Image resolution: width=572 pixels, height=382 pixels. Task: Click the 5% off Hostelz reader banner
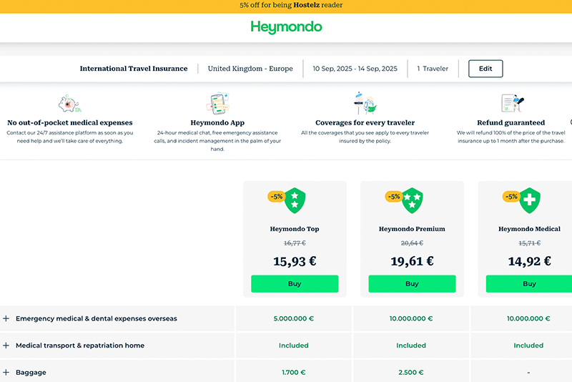tap(286, 6)
